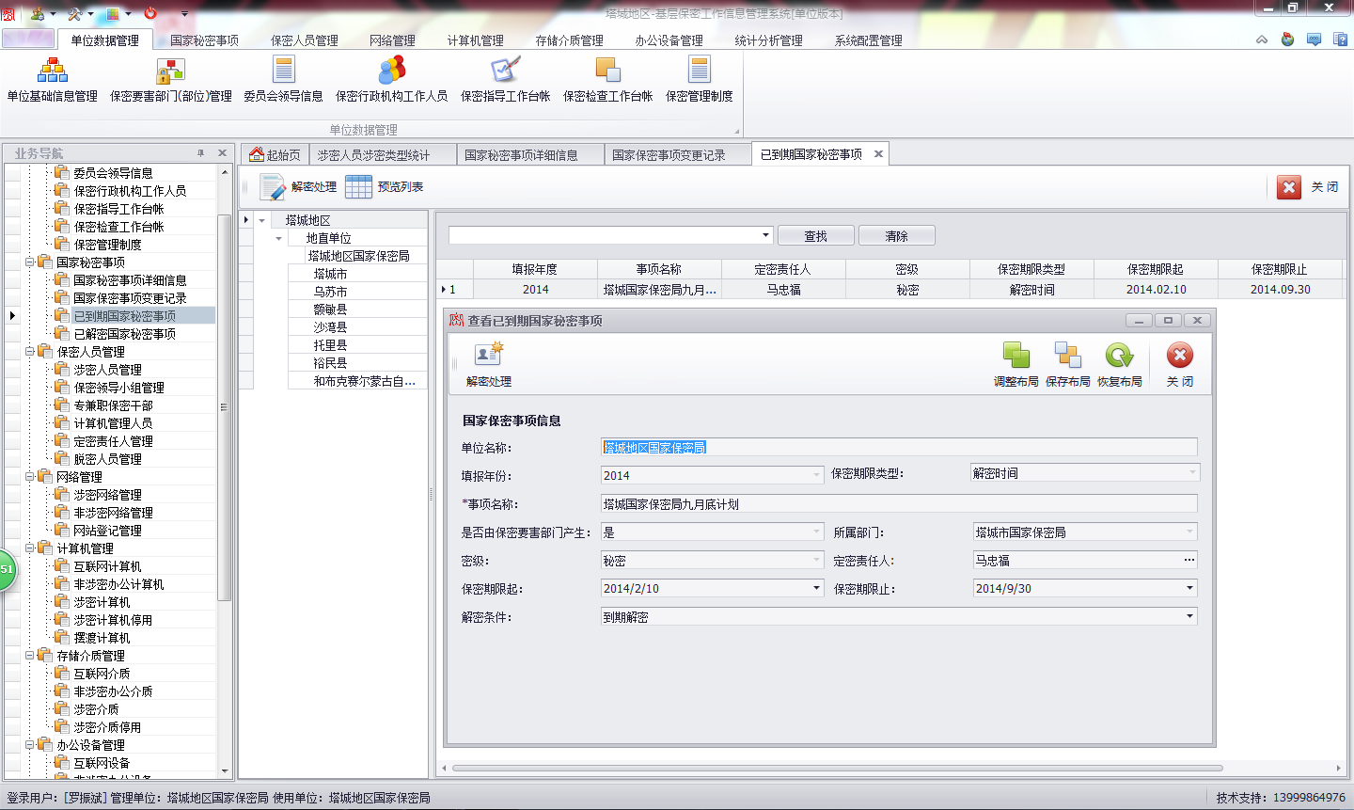This screenshot has width=1354, height=810.
Task: Click 恢复布局 icon in dialog
Action: pos(1119,356)
